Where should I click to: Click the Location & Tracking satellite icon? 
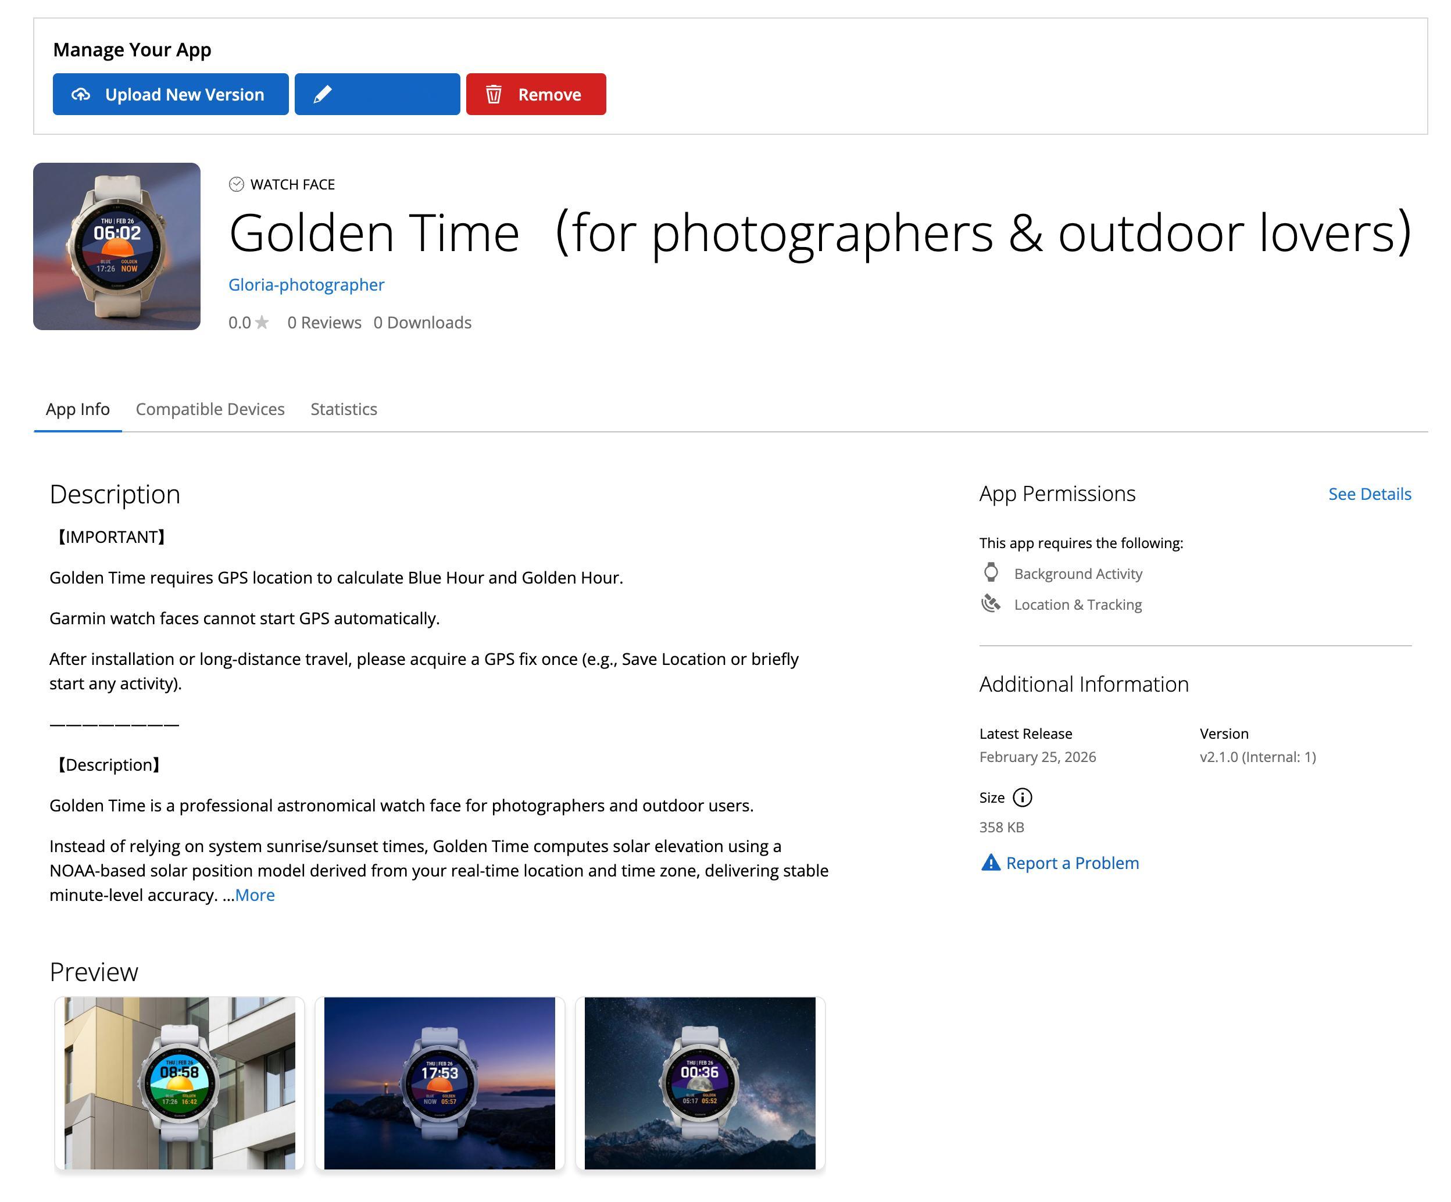pyautogui.click(x=991, y=604)
